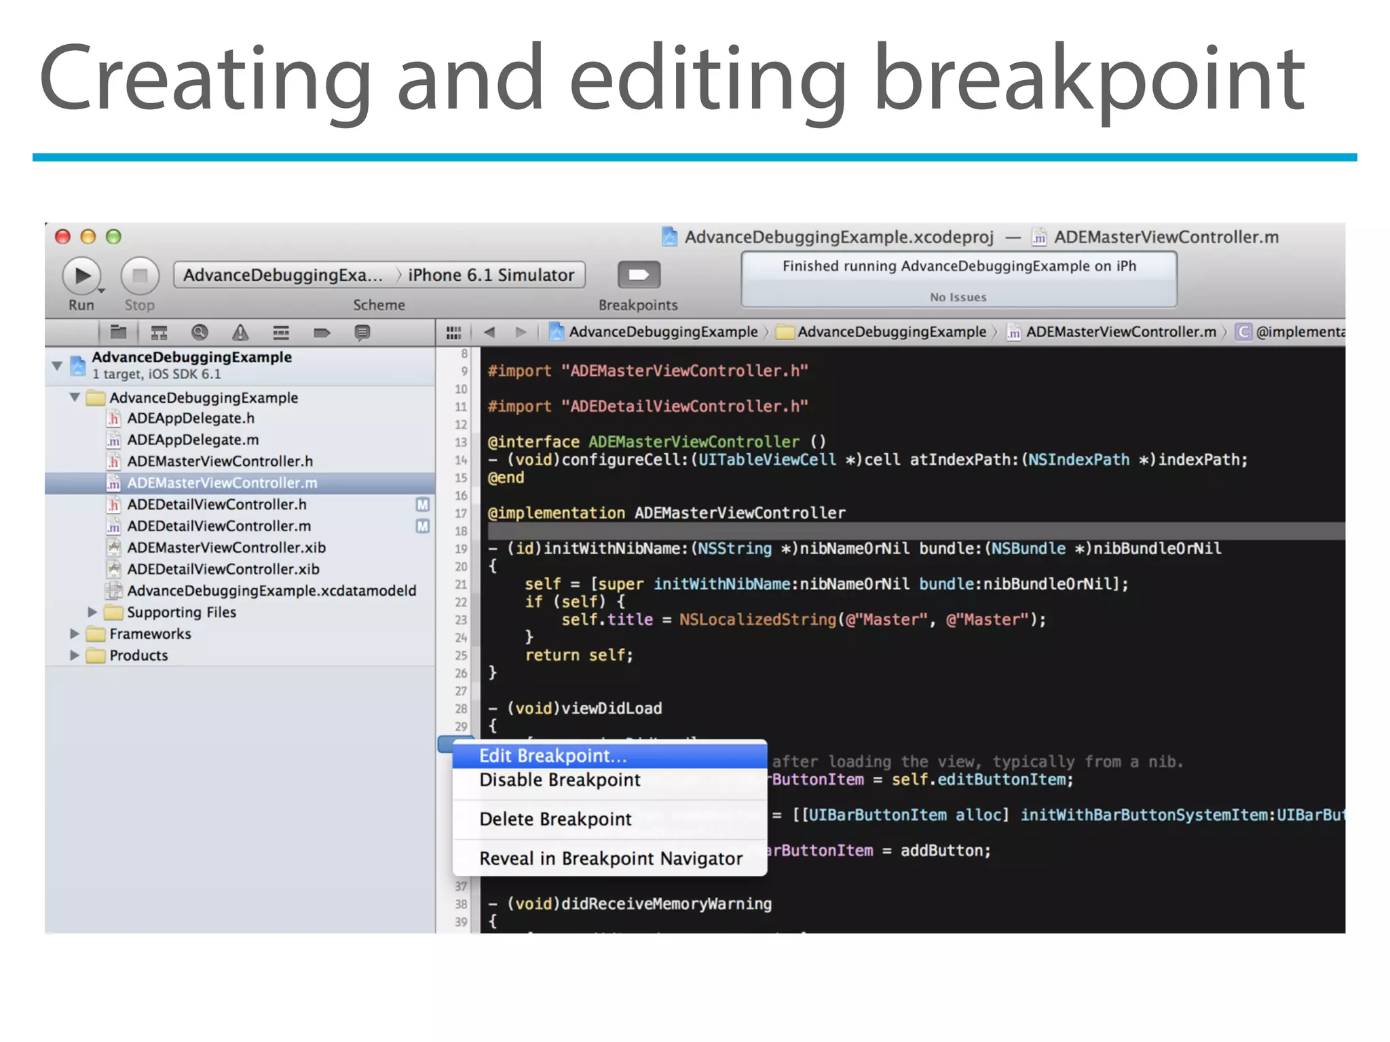Click the Stop button
The image size is (1390, 1042).
pyautogui.click(x=140, y=275)
